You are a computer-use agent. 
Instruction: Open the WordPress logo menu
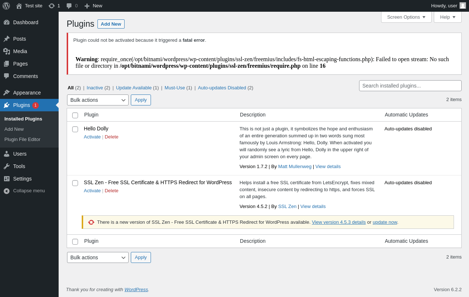pos(6,6)
